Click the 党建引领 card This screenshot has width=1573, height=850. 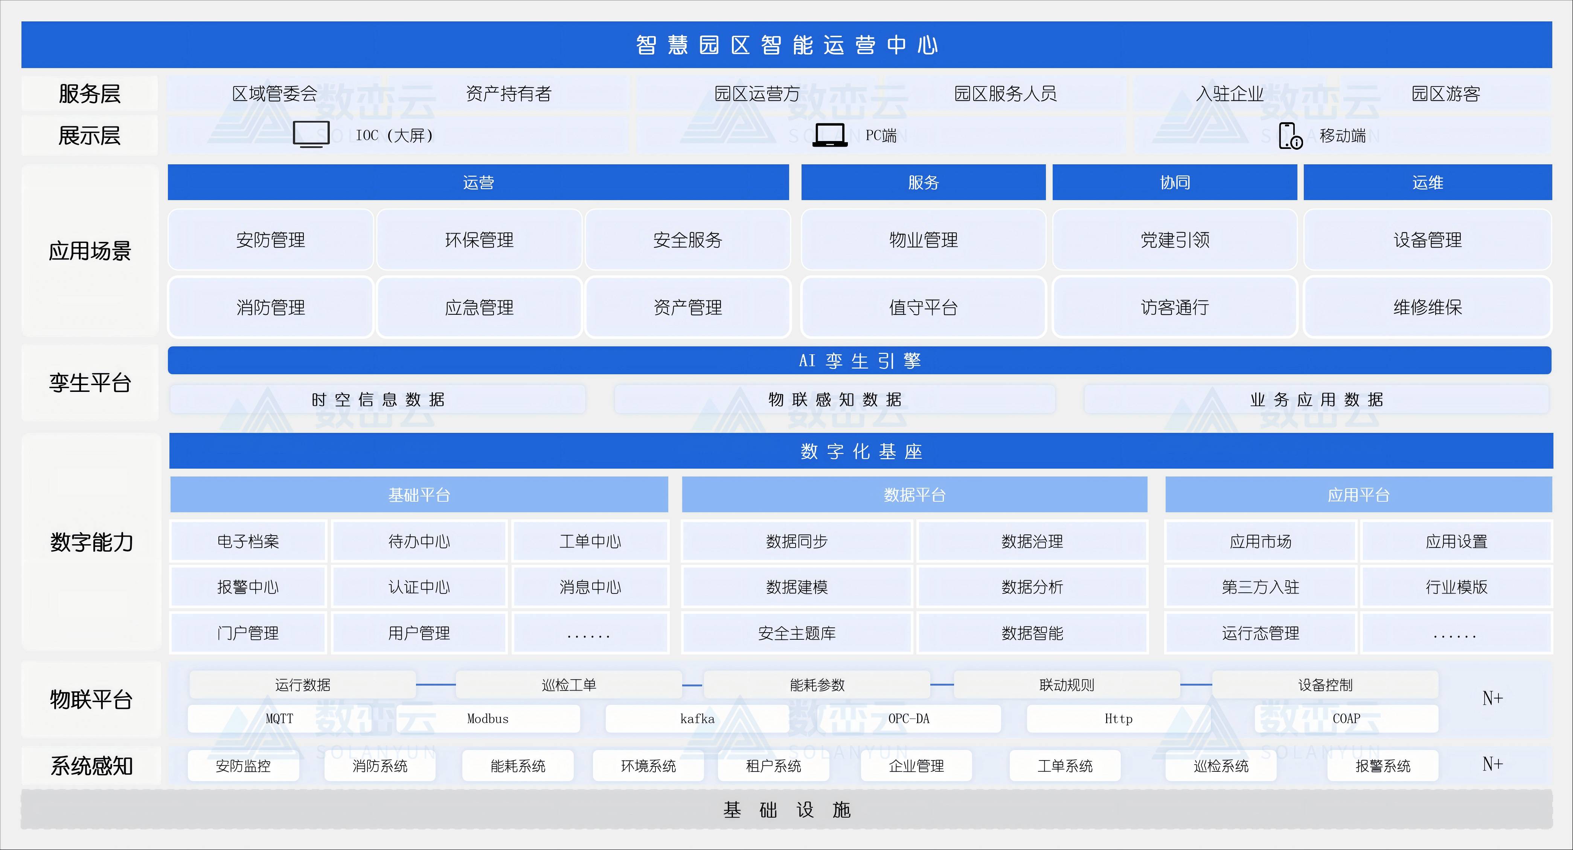pyautogui.click(x=1174, y=240)
